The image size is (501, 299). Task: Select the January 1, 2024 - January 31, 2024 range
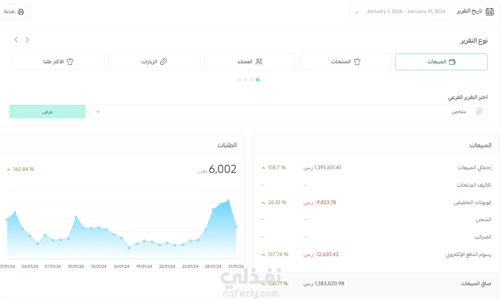pyautogui.click(x=406, y=11)
